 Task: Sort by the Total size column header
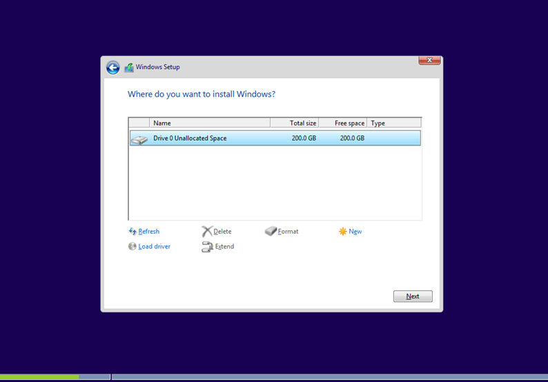(x=295, y=123)
